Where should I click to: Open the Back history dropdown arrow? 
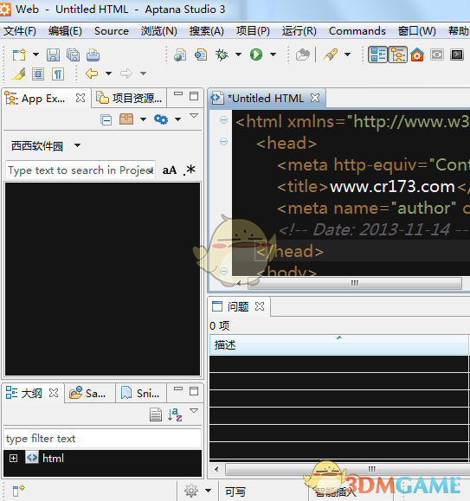109,74
